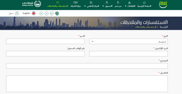Click the handshake icon above مزايا الشركاء

[x=75, y=2]
